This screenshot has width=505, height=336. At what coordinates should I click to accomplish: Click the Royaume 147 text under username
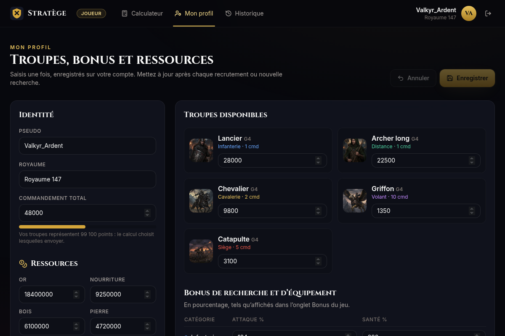coord(440,18)
